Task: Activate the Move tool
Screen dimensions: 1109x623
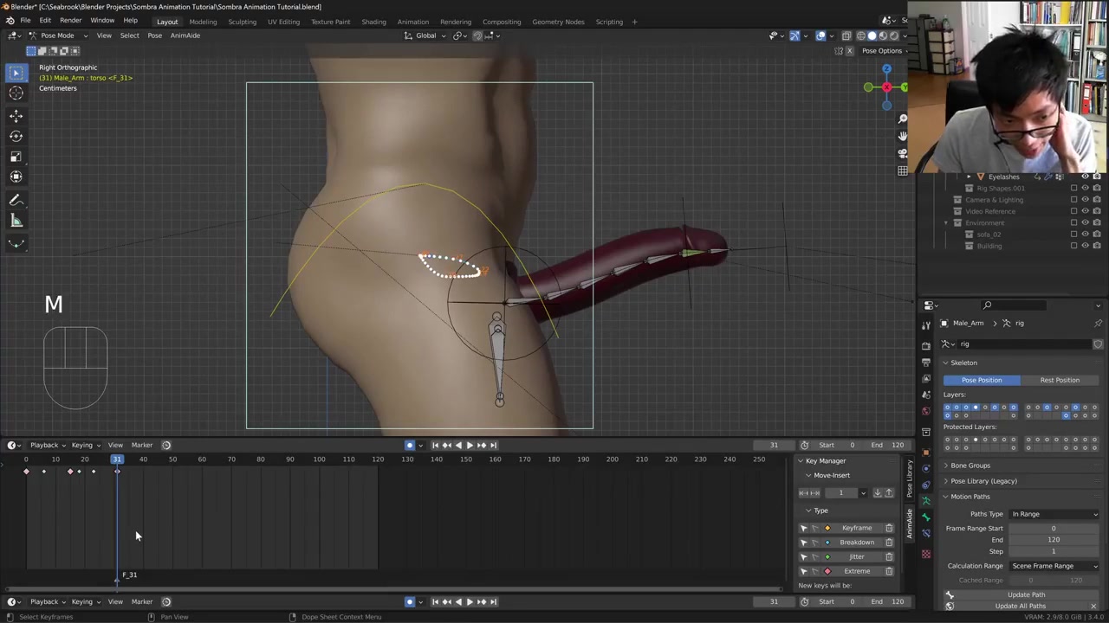Action: pyautogui.click(x=16, y=115)
